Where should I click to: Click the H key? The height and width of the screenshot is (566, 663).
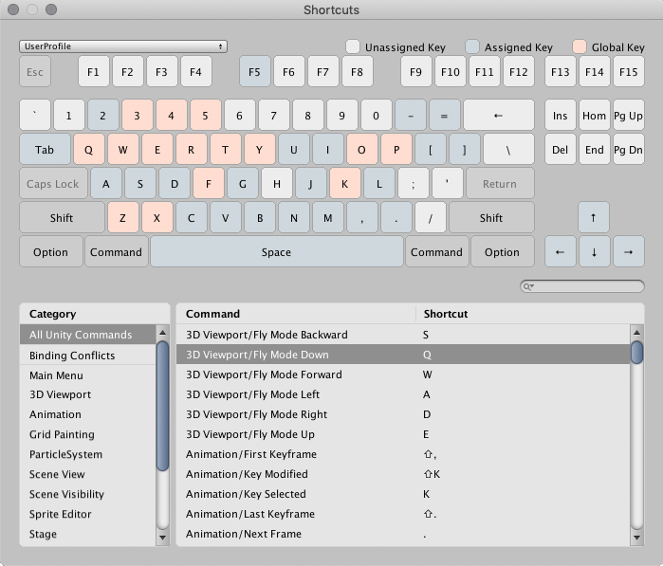pos(277,184)
